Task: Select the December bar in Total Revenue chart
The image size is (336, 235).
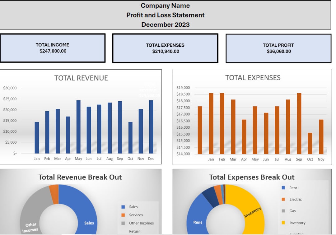Action: [x=151, y=126]
